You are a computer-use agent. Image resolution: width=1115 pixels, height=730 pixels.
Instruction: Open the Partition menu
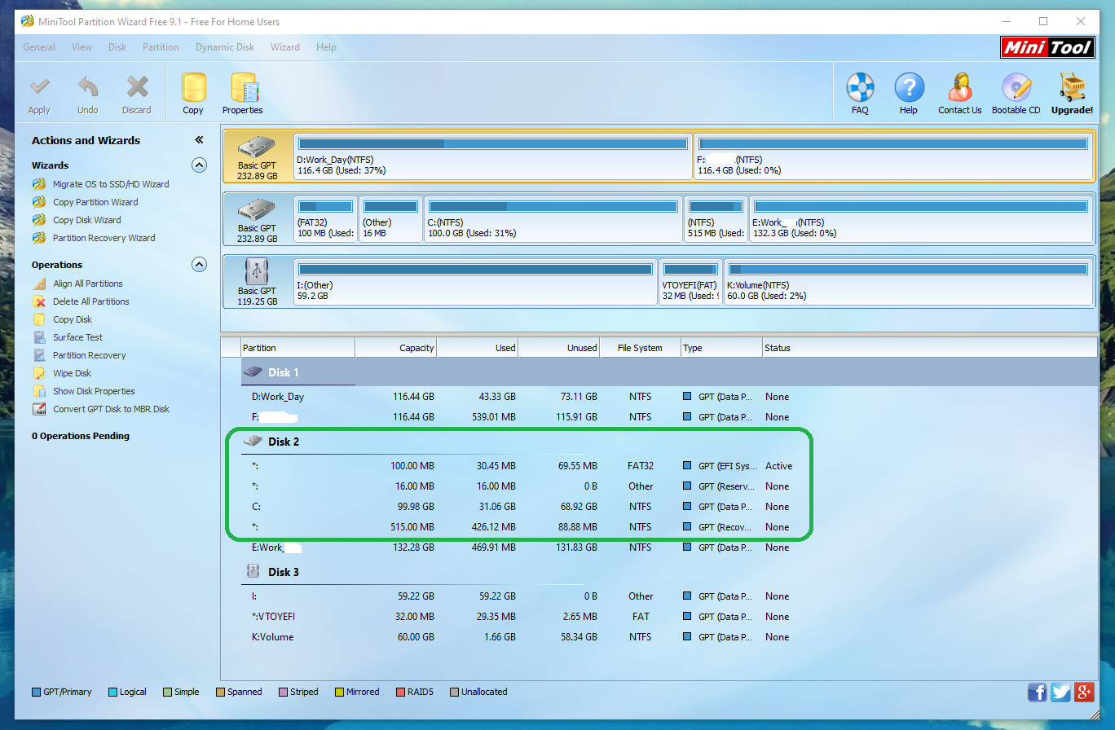(161, 47)
